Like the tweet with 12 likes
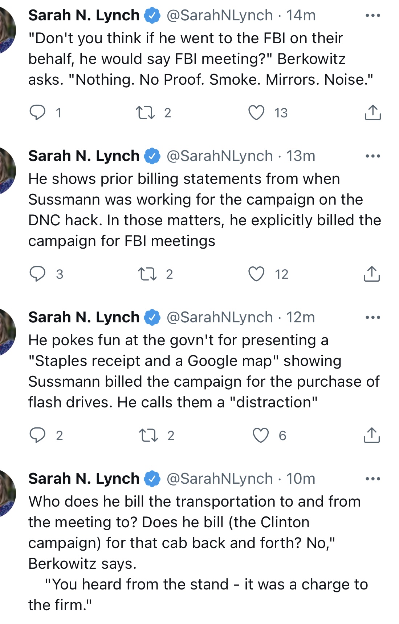The width and height of the screenshot is (399, 624). tap(256, 274)
